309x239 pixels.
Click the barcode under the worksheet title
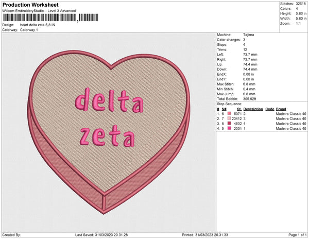click(50, 18)
